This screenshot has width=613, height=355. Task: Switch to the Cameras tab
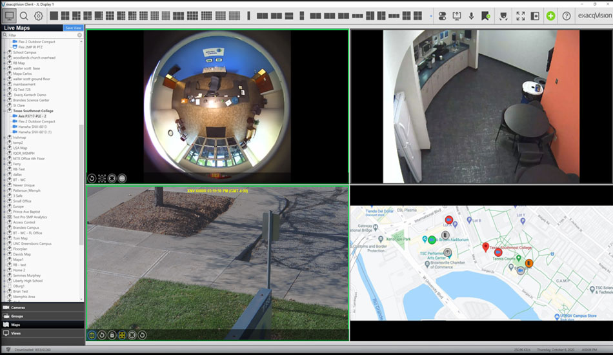(42, 307)
